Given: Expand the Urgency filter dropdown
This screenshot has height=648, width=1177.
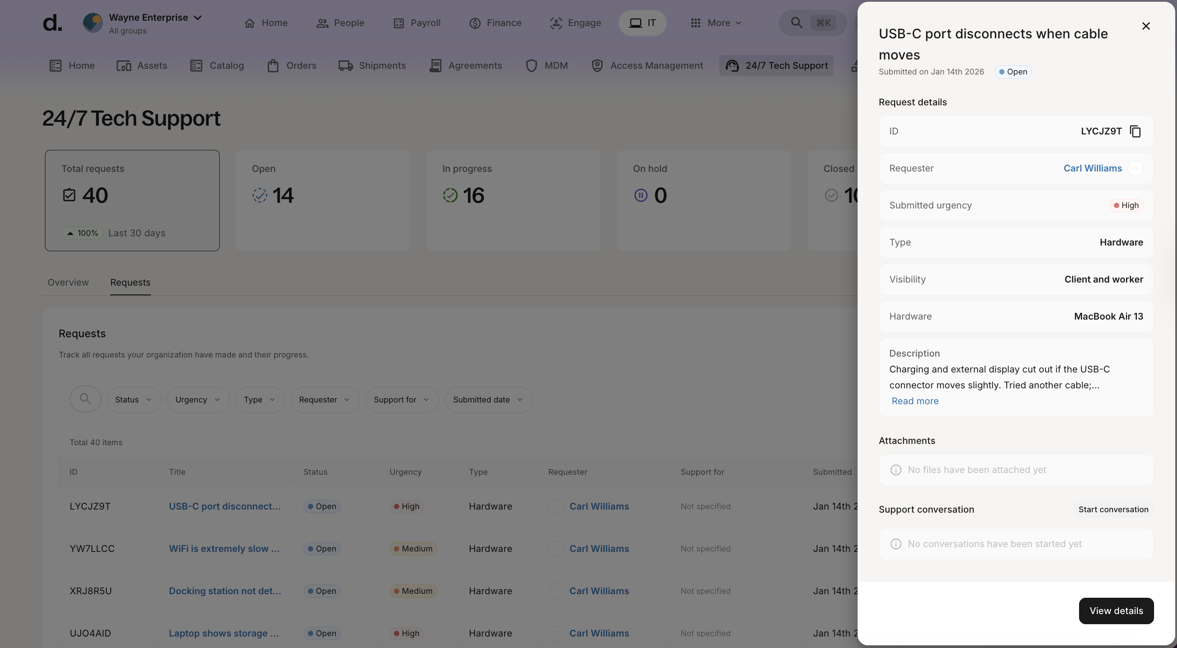Looking at the screenshot, I should (x=198, y=399).
